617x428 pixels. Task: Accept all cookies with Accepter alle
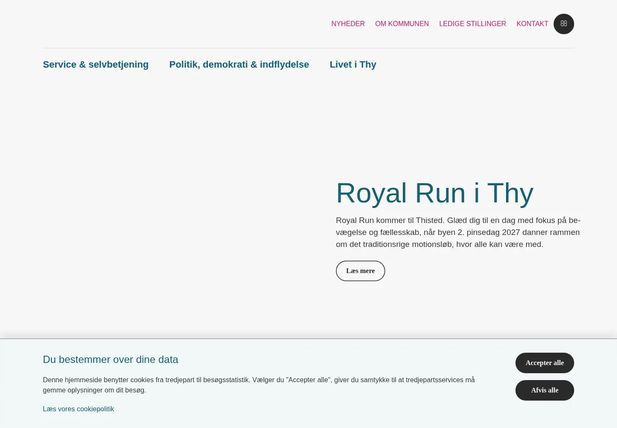(x=545, y=363)
